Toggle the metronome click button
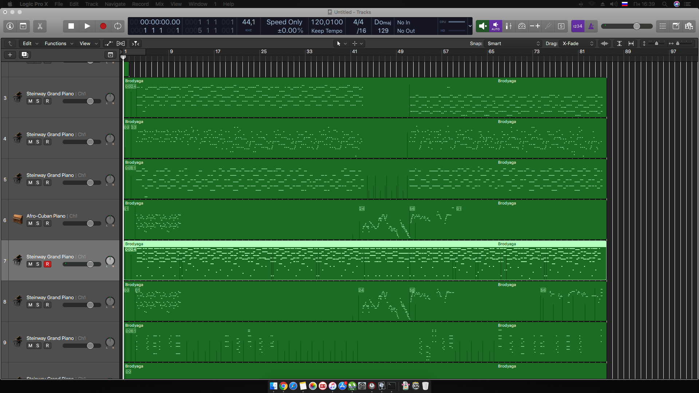Viewport: 699px width, 393px height. click(591, 26)
